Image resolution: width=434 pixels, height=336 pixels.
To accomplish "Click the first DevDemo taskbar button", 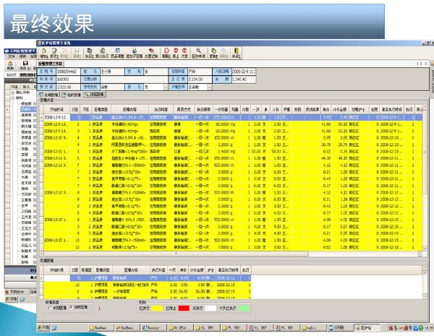I will point(101,328).
